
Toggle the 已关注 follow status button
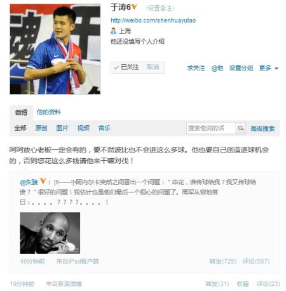click(x=126, y=67)
